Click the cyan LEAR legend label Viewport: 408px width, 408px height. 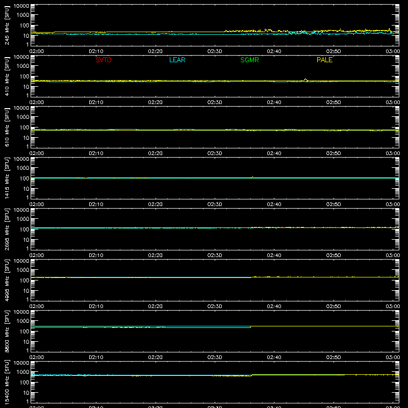(177, 60)
